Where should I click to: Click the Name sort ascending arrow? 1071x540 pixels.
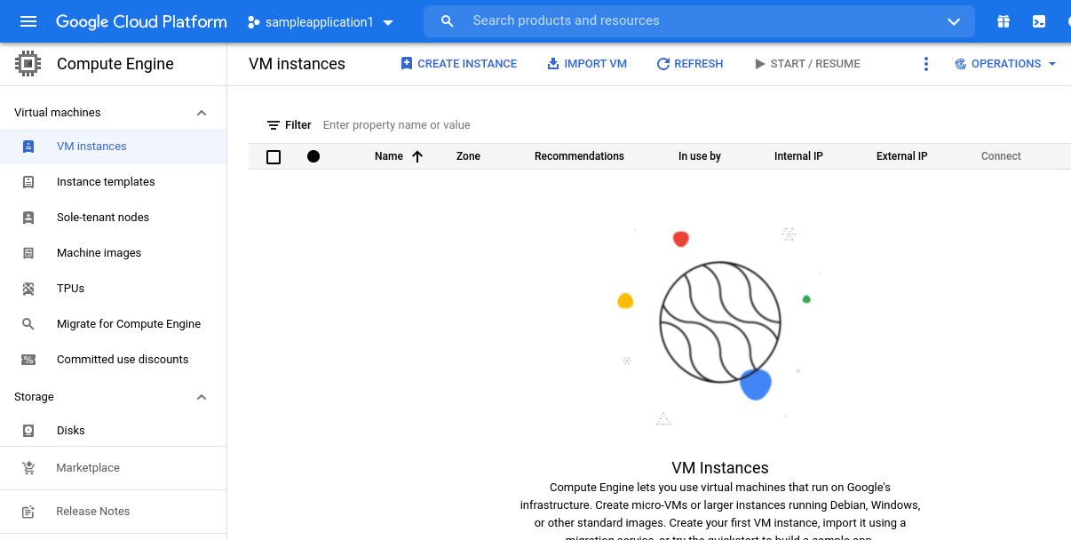click(417, 156)
